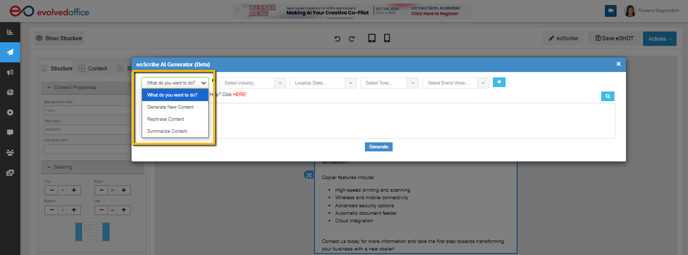Open the Localize State dropdown
688x255 pixels.
coord(323,83)
